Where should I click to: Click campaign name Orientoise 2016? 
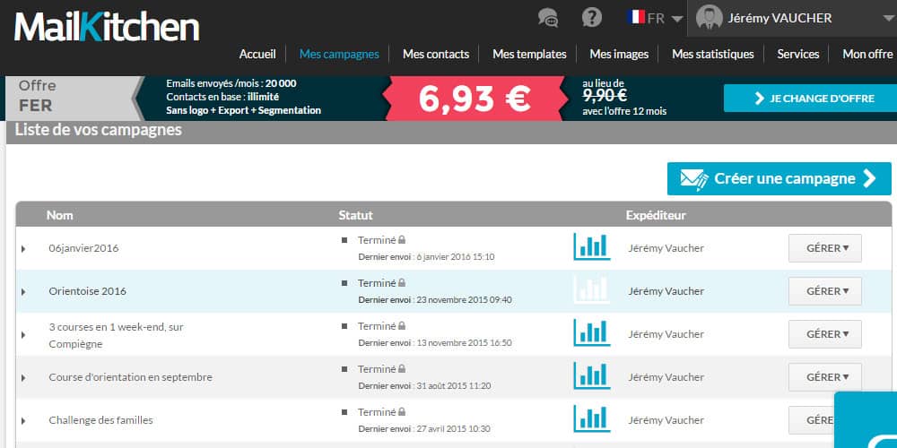(x=88, y=291)
